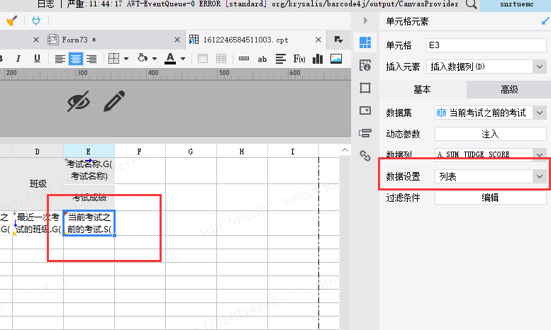This screenshot has width=551, height=330.
Task: Insert a chart using the bar chart icon
Action: coord(318,59)
